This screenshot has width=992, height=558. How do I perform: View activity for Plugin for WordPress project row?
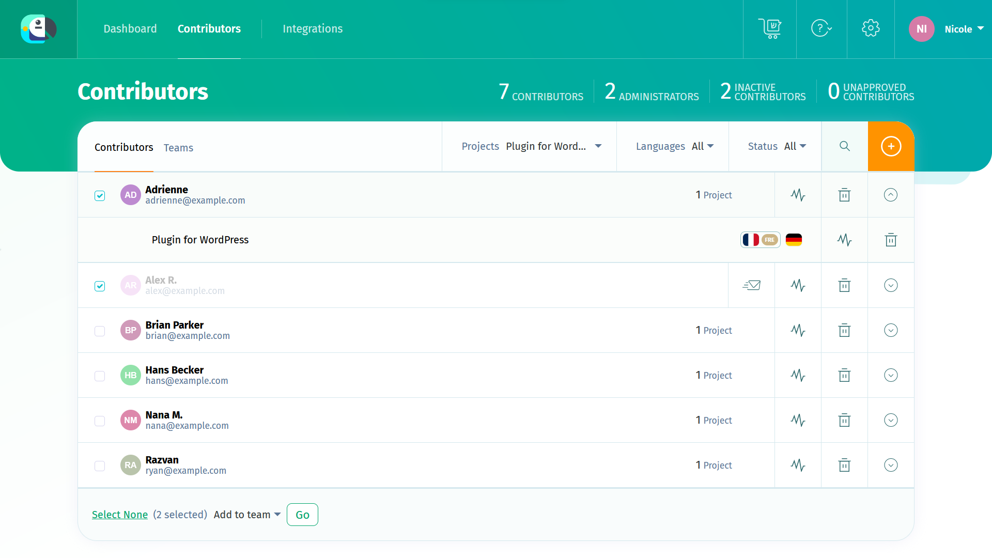(844, 240)
